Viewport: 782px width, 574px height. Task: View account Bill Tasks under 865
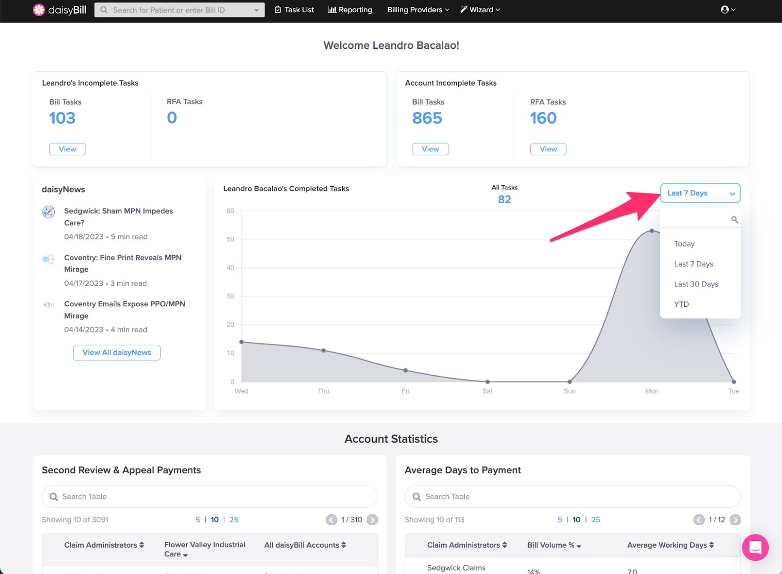(x=431, y=149)
